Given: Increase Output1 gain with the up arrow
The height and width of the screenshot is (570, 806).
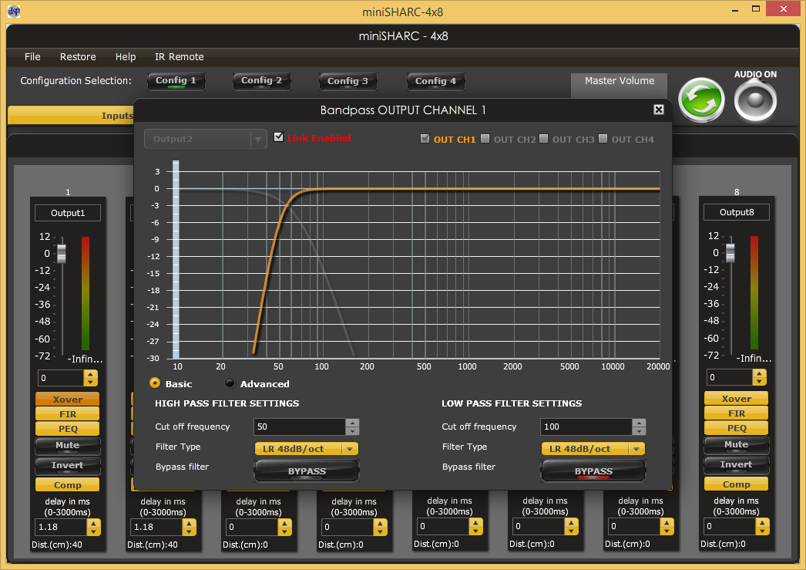Looking at the screenshot, I should pyautogui.click(x=90, y=374).
